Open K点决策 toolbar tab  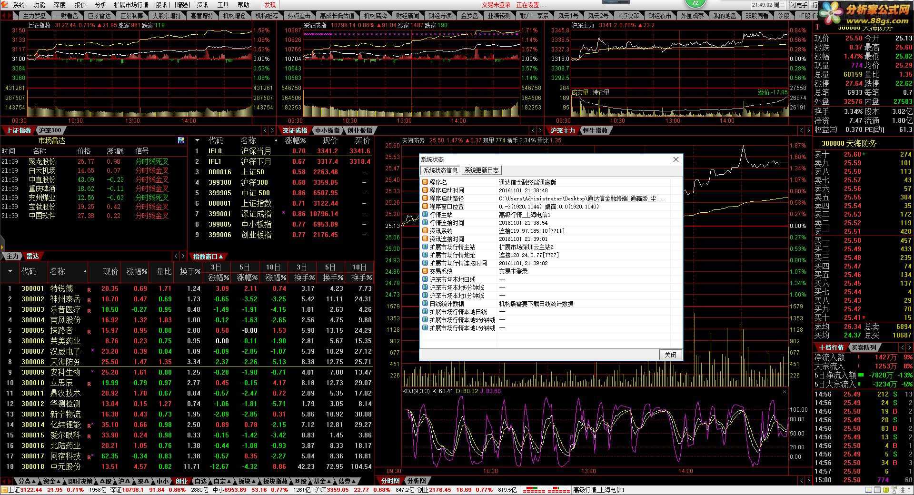pyautogui.click(x=628, y=16)
